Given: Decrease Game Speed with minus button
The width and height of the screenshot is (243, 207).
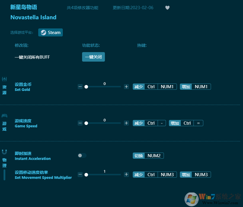Looking at the screenshot, I should click(80, 123).
